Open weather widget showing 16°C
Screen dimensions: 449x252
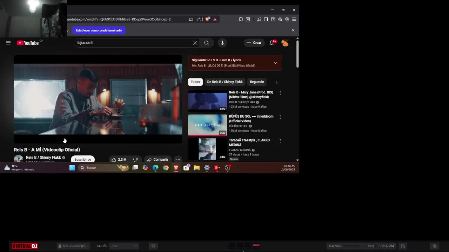(19, 168)
